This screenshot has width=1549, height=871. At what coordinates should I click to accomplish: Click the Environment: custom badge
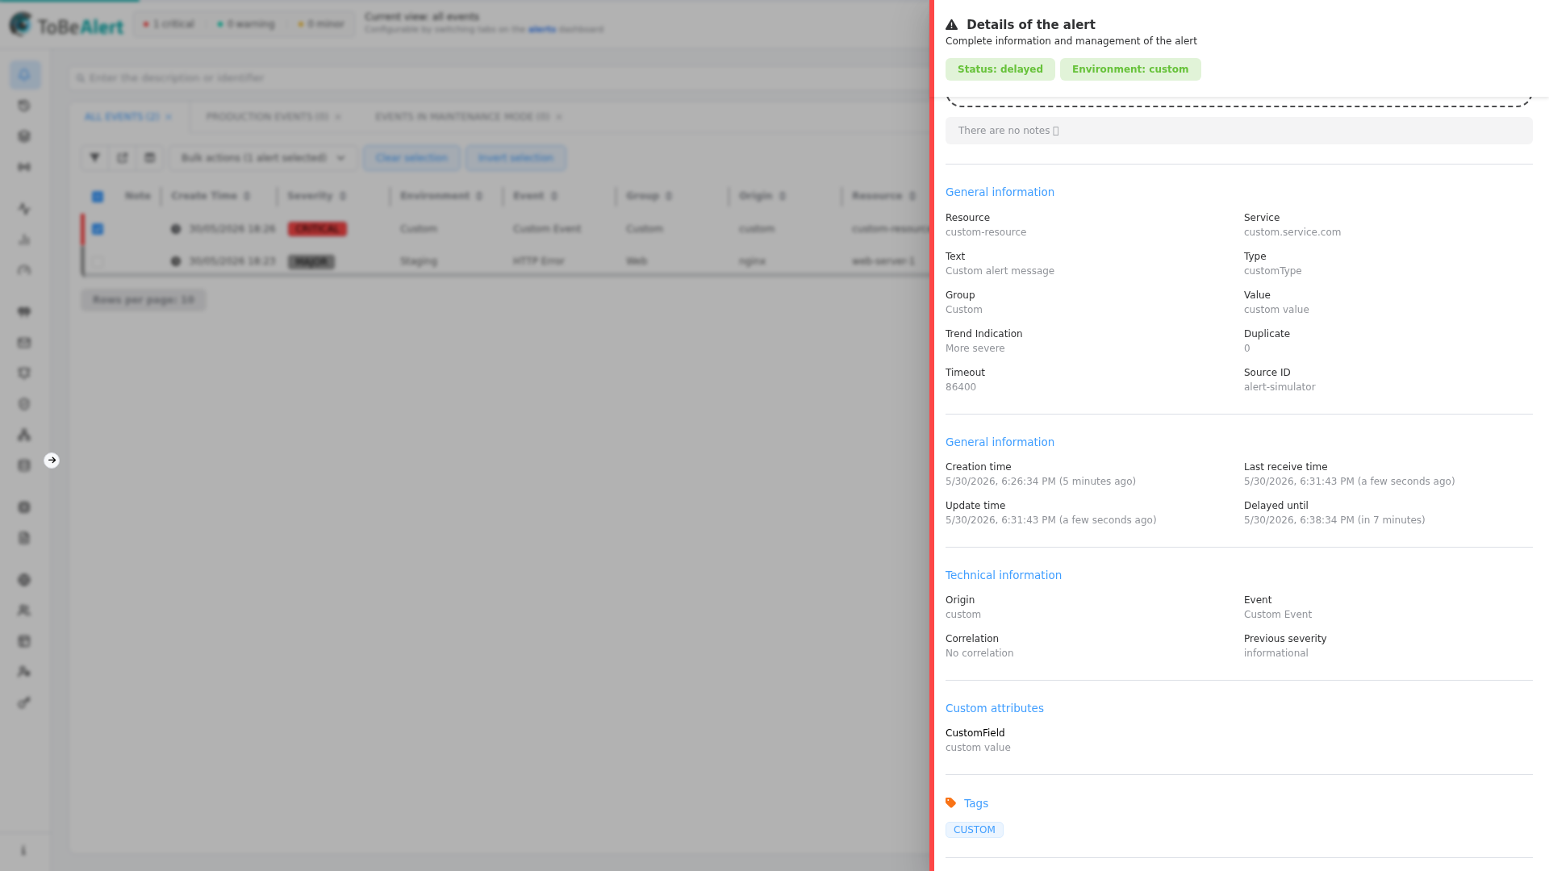1129,69
